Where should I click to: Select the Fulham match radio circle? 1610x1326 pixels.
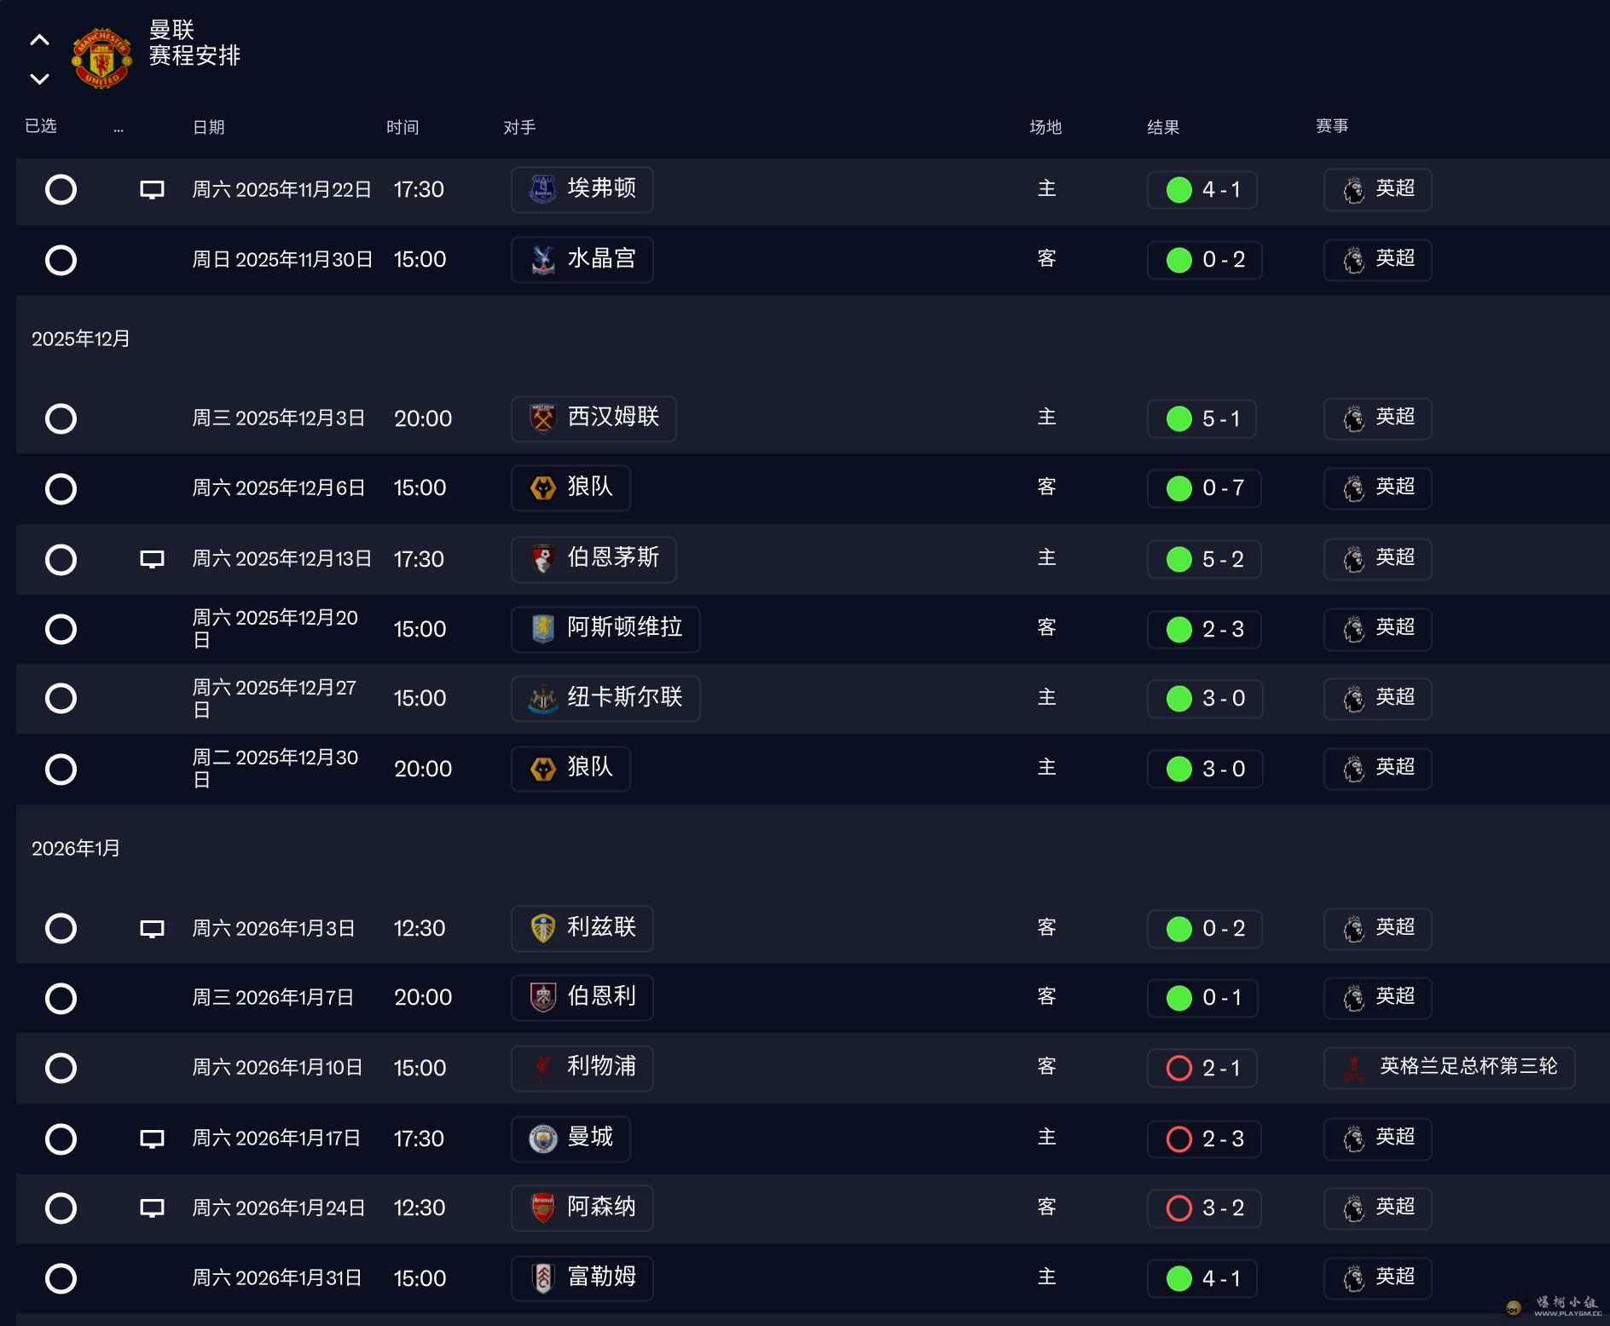(61, 1278)
